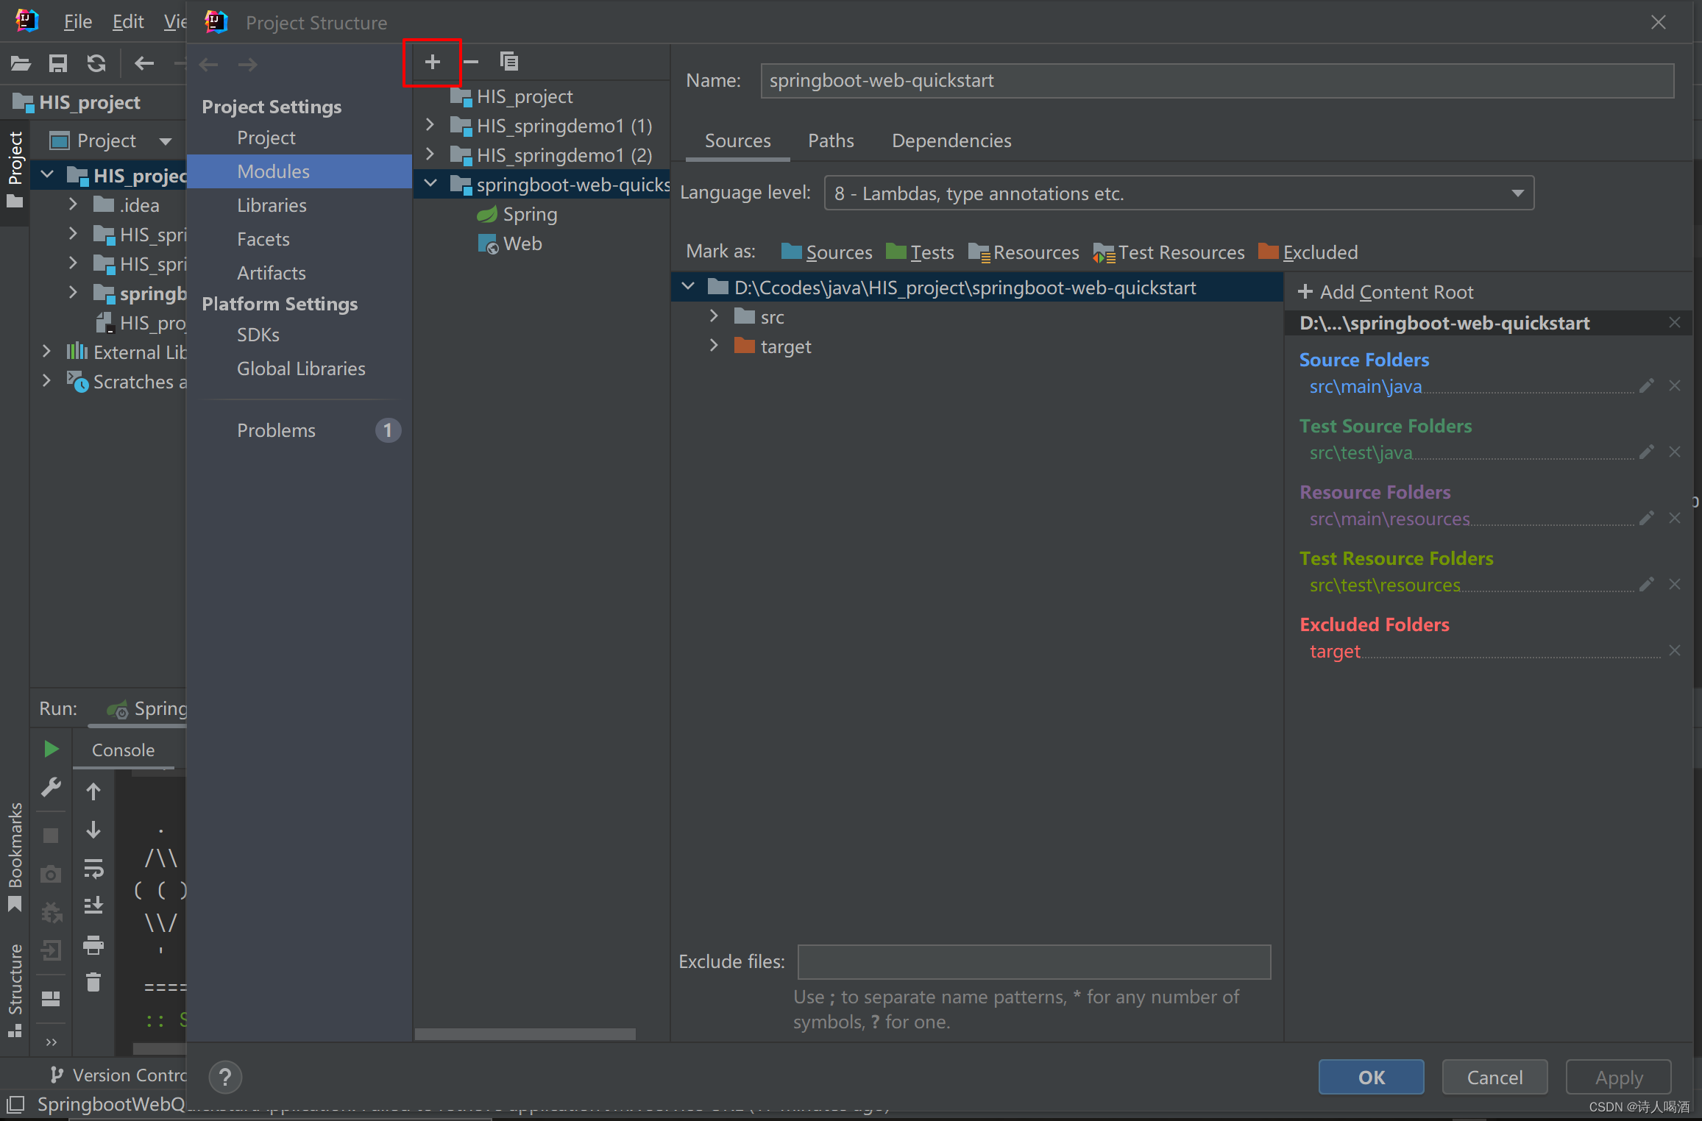Rerun the application with green play icon

click(51, 750)
